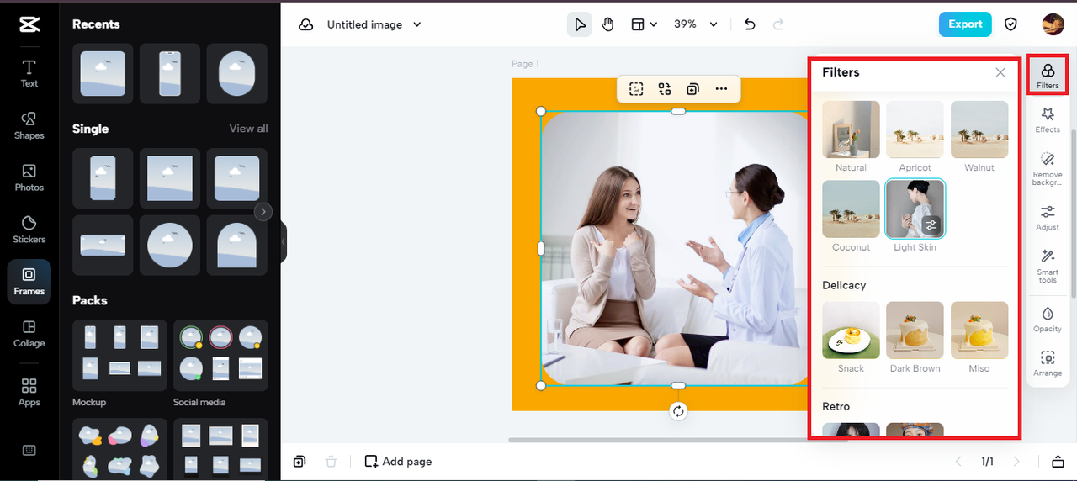This screenshot has width=1077, height=481.
Task: Click the delete page trash icon
Action: click(x=332, y=462)
